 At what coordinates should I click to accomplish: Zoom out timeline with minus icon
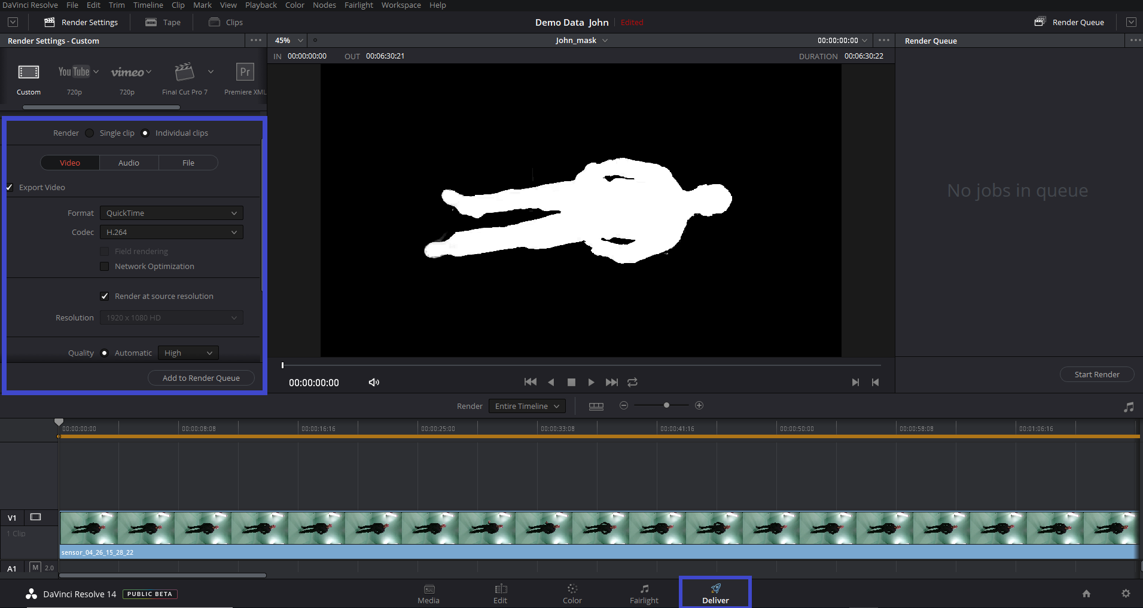coord(624,405)
